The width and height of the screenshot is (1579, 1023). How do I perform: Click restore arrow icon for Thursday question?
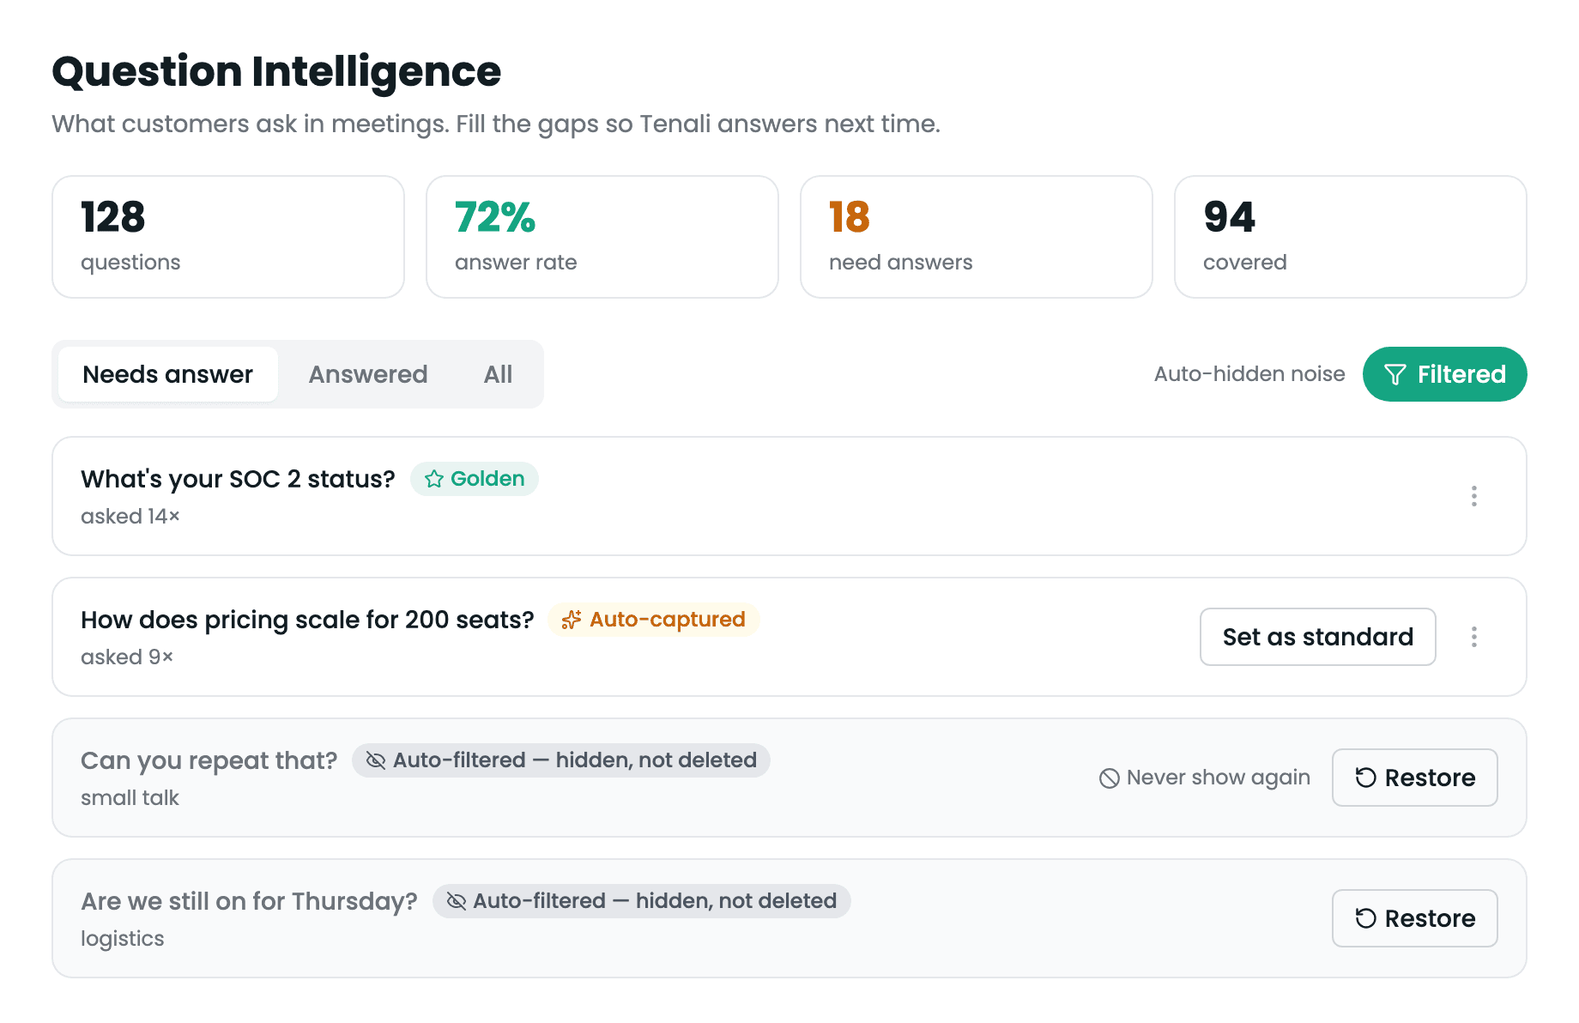tap(1365, 918)
